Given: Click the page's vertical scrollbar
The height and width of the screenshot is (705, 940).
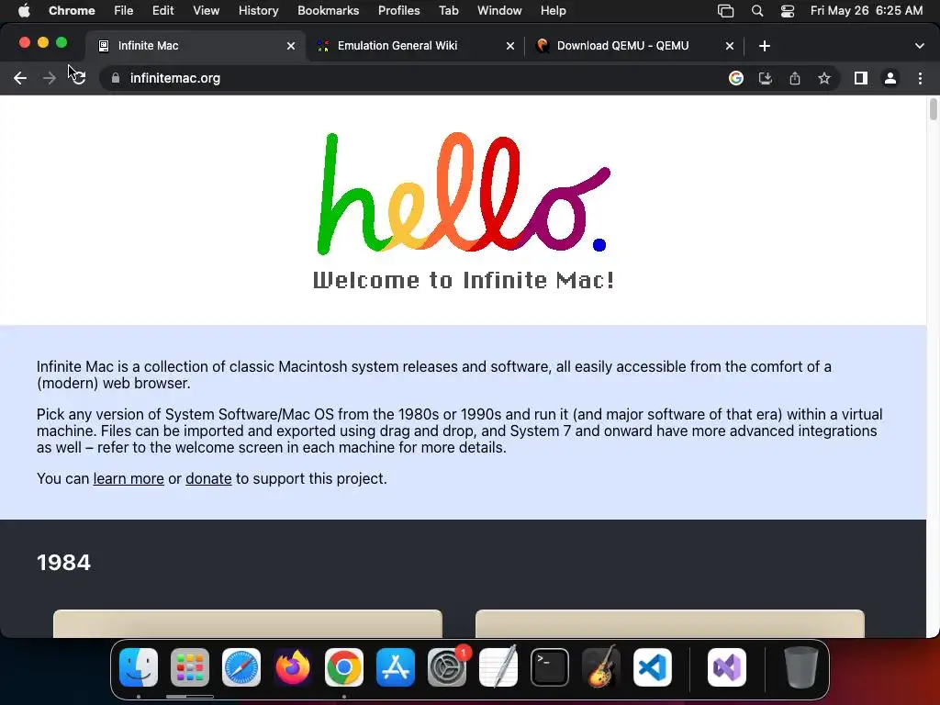Looking at the screenshot, I should 933,110.
